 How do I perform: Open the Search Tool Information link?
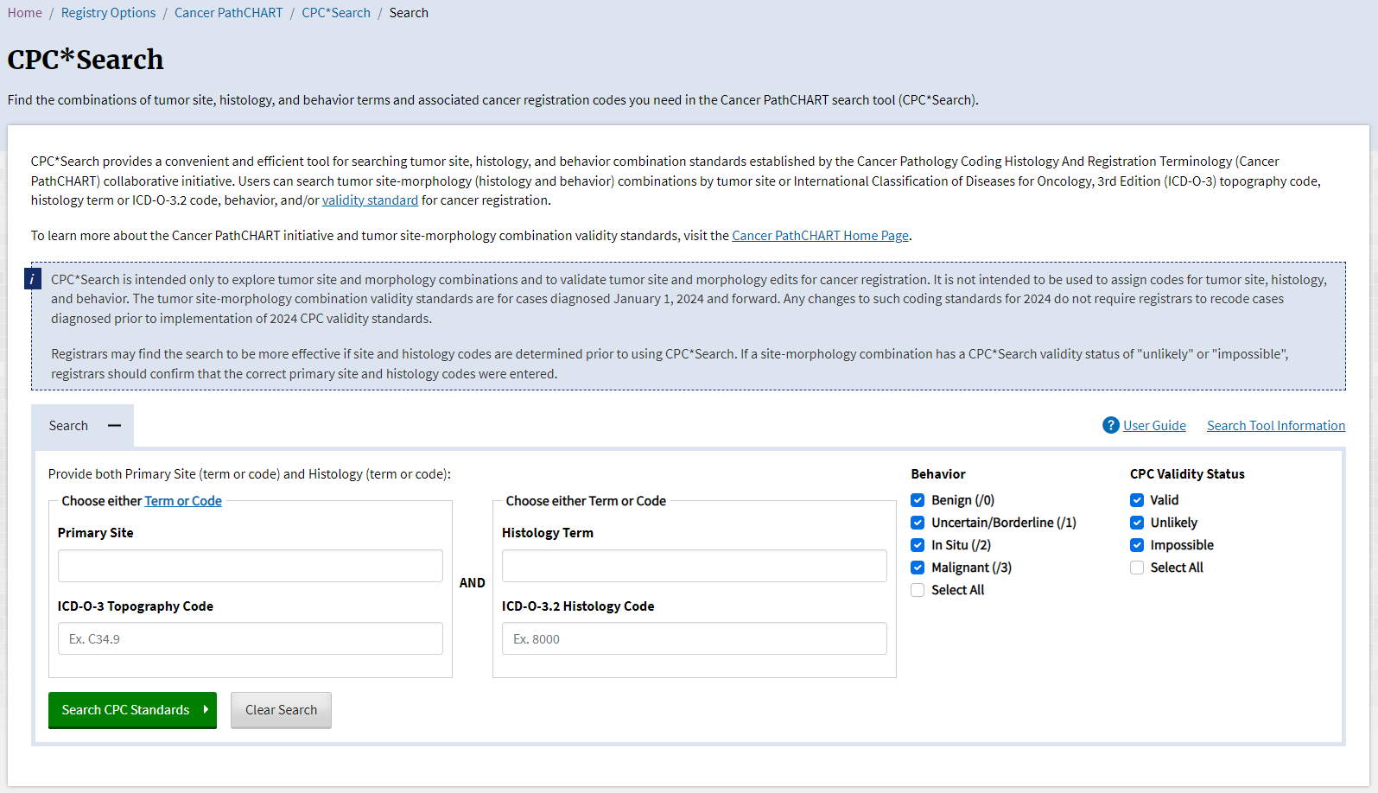click(1275, 426)
